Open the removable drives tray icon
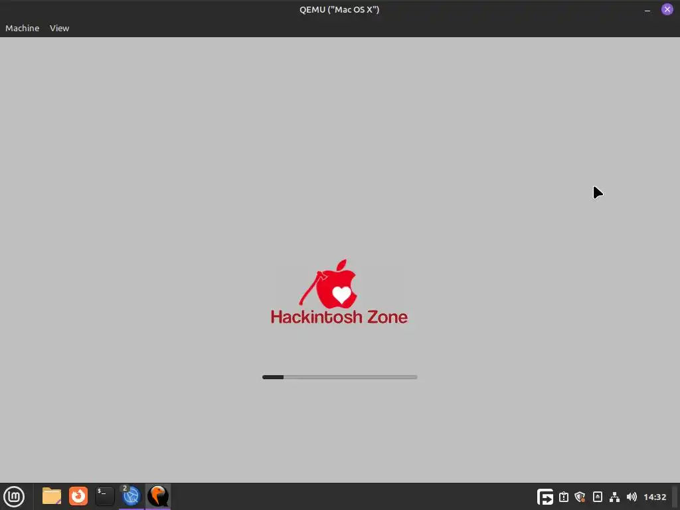The height and width of the screenshot is (510, 680). tap(598, 497)
